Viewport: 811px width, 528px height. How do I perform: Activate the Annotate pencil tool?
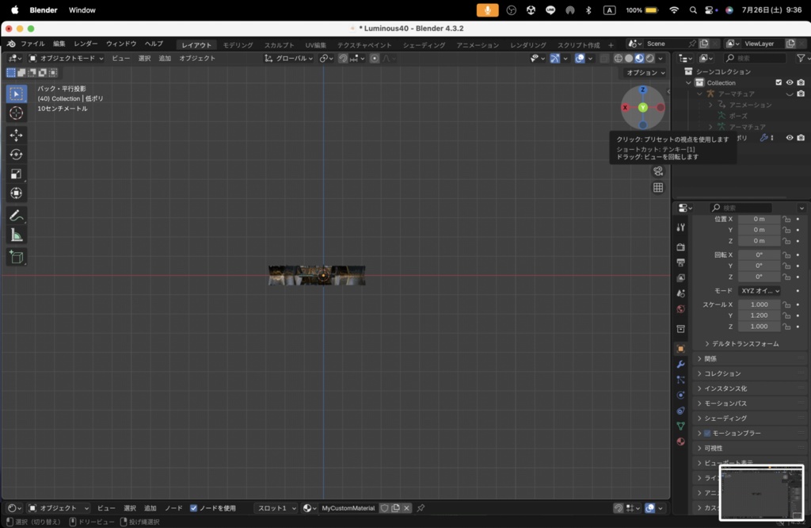[17, 216]
